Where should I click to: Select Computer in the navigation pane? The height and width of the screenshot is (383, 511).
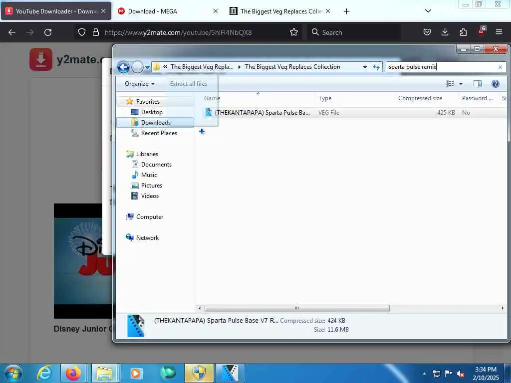coord(150,217)
